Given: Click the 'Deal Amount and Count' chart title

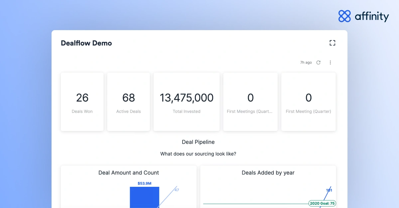Looking at the screenshot, I should (129, 173).
